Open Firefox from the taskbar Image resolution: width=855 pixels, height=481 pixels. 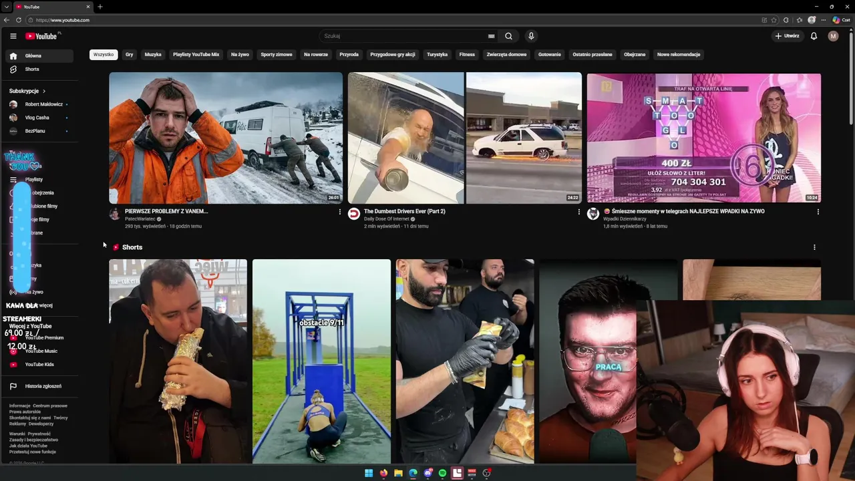click(x=383, y=473)
